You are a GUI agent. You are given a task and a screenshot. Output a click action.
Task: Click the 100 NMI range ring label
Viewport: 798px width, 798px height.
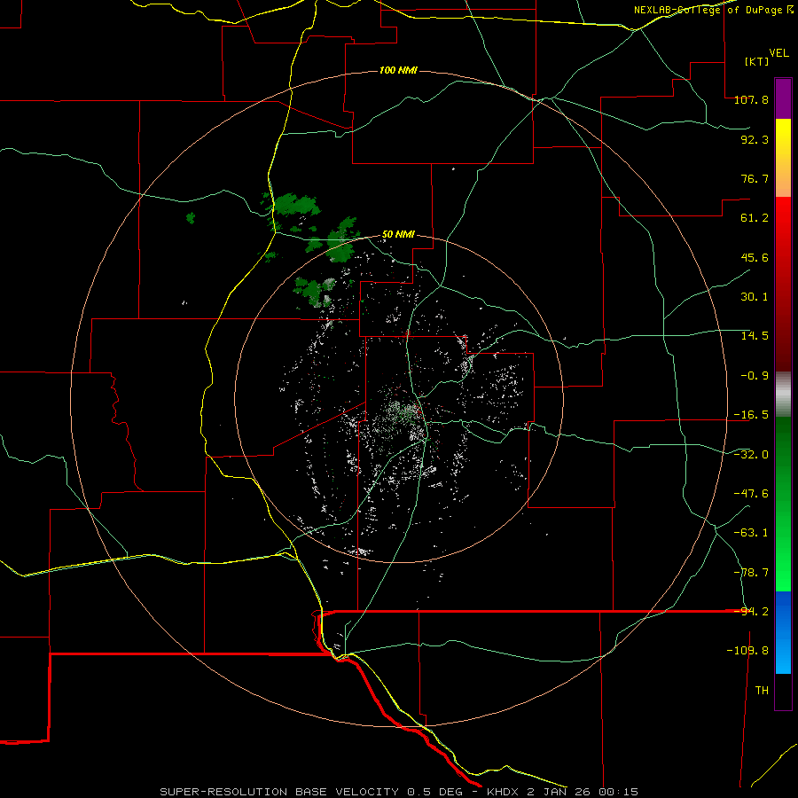tap(398, 70)
